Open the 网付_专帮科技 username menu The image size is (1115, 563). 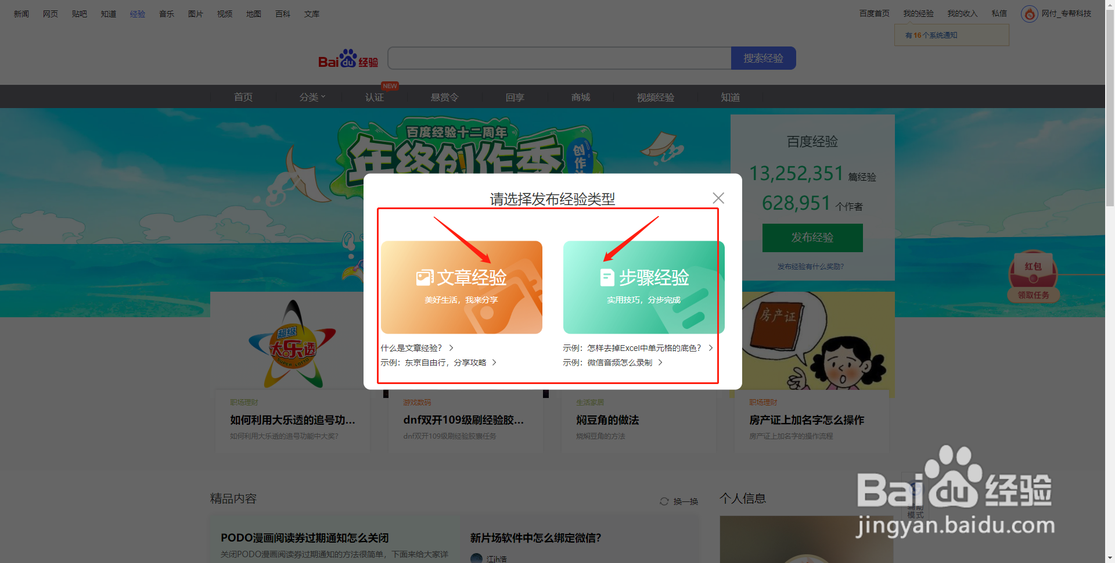[x=1066, y=13]
